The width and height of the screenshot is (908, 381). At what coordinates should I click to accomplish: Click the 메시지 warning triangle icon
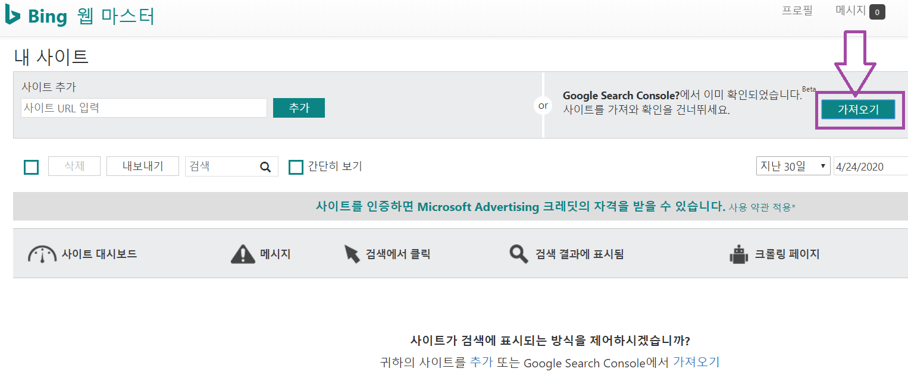[243, 254]
